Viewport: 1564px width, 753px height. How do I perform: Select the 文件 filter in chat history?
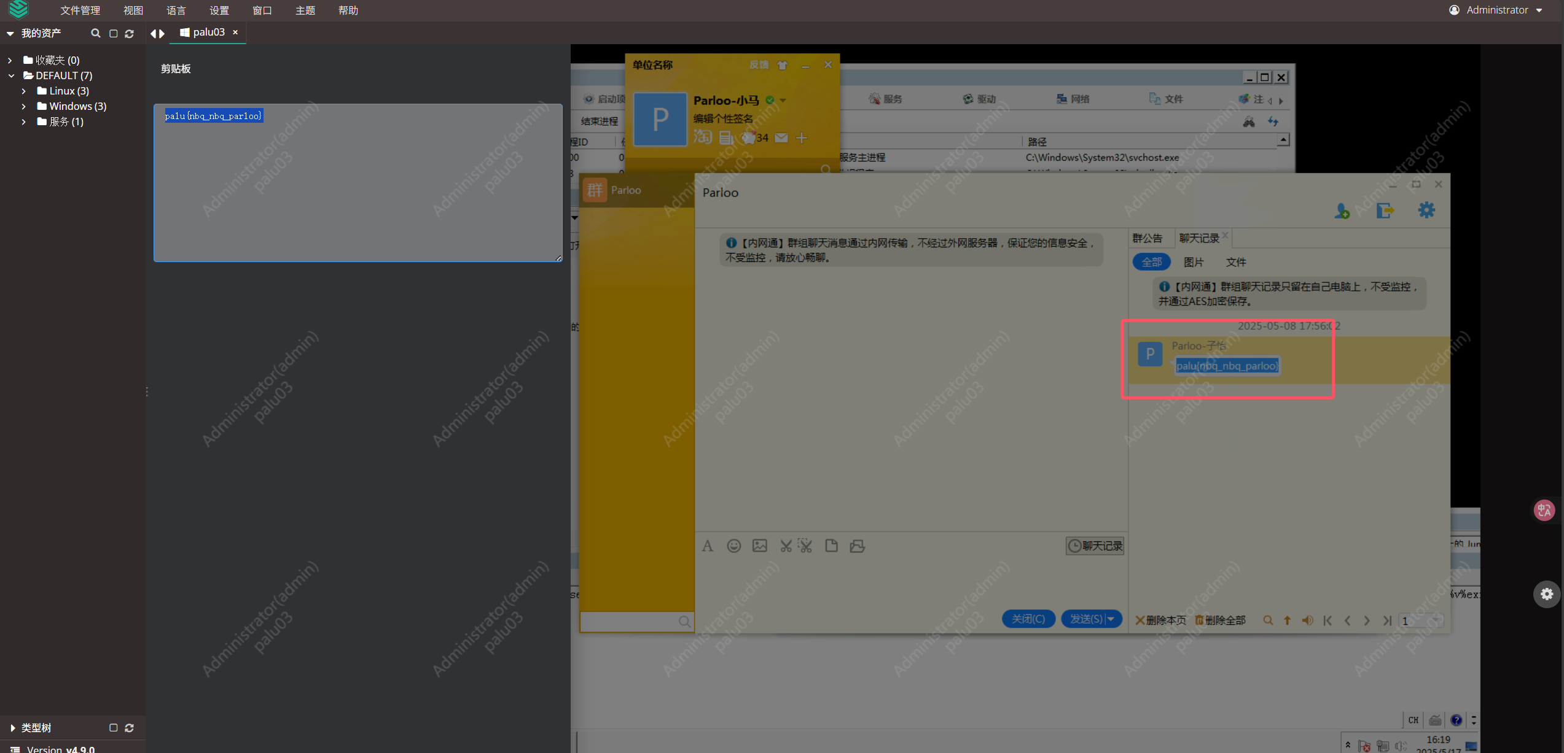(x=1235, y=262)
